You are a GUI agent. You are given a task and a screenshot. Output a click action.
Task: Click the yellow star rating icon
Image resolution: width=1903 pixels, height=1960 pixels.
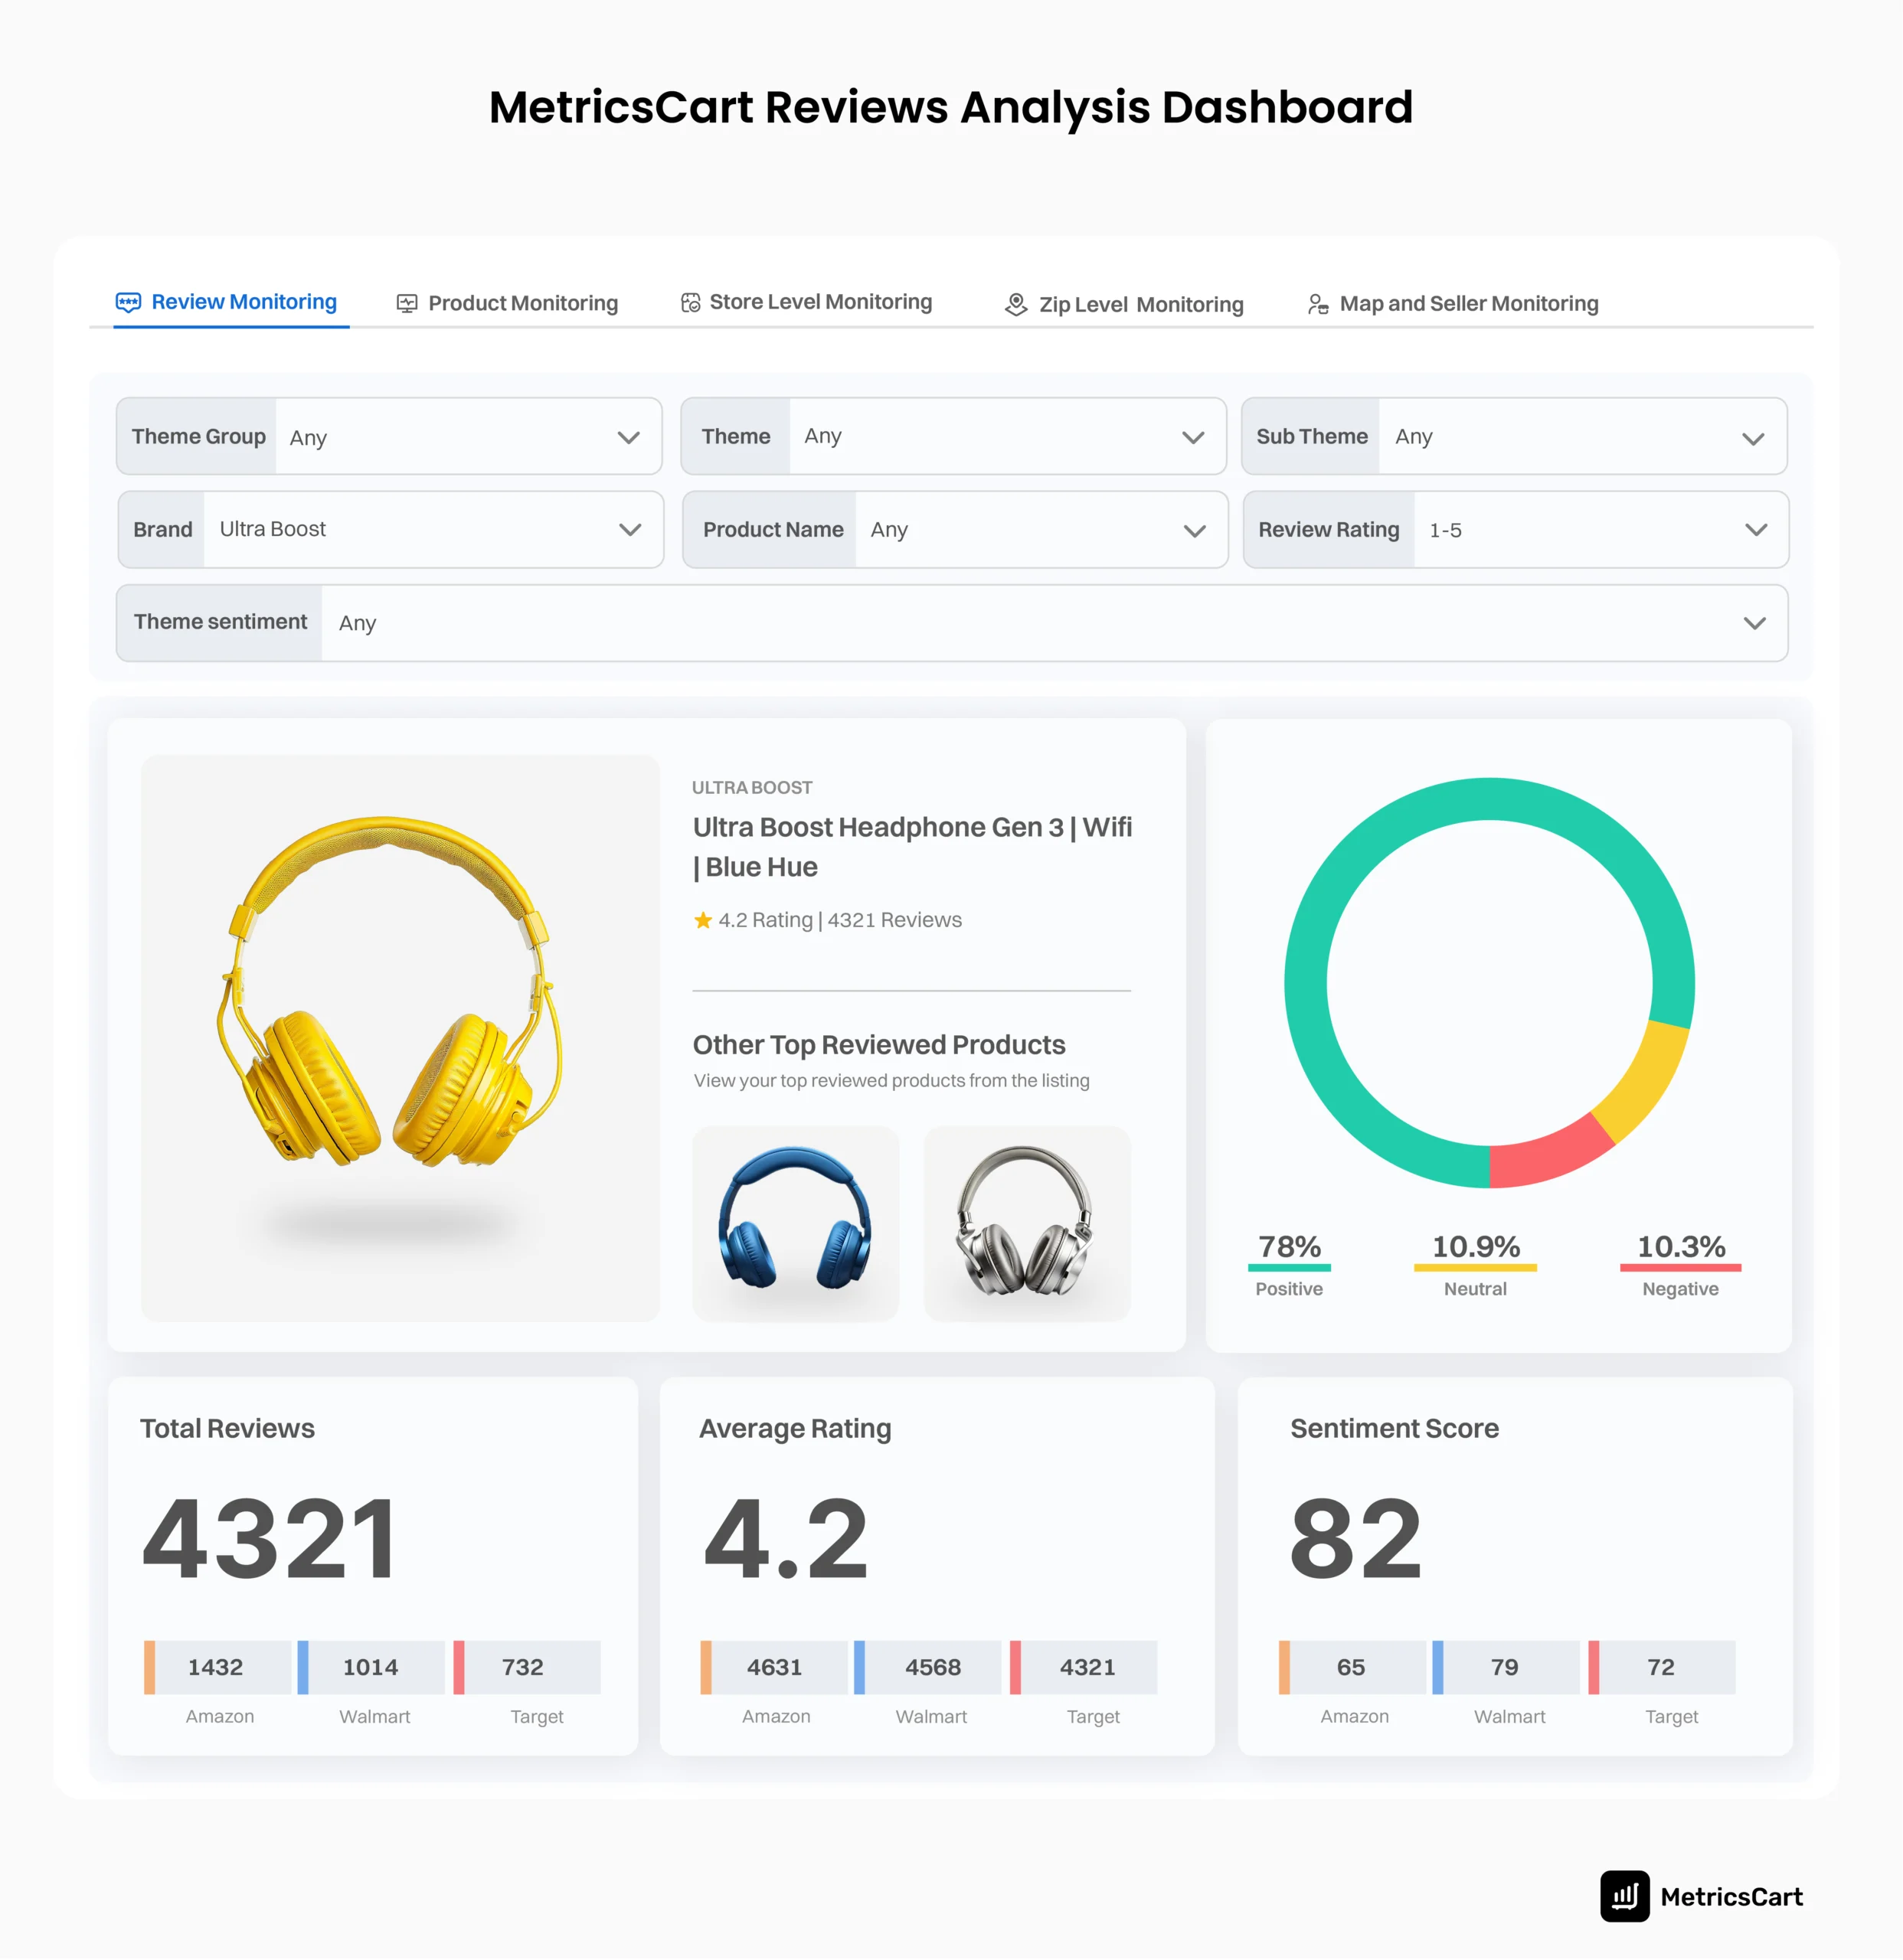pyautogui.click(x=703, y=920)
